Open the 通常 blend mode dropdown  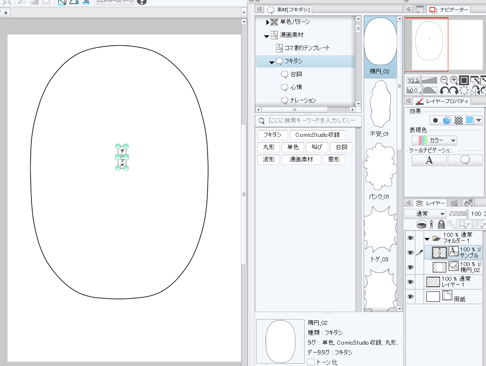click(x=425, y=214)
